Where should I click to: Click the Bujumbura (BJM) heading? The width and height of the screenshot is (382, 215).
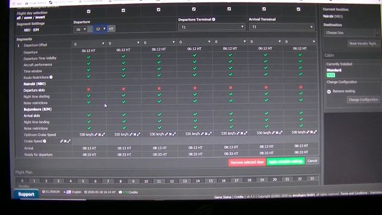coord(38,109)
